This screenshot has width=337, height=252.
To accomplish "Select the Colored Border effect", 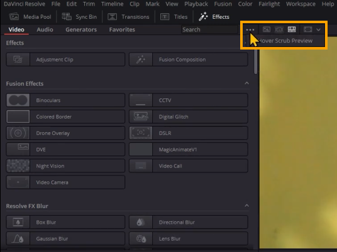I will 65,117.
